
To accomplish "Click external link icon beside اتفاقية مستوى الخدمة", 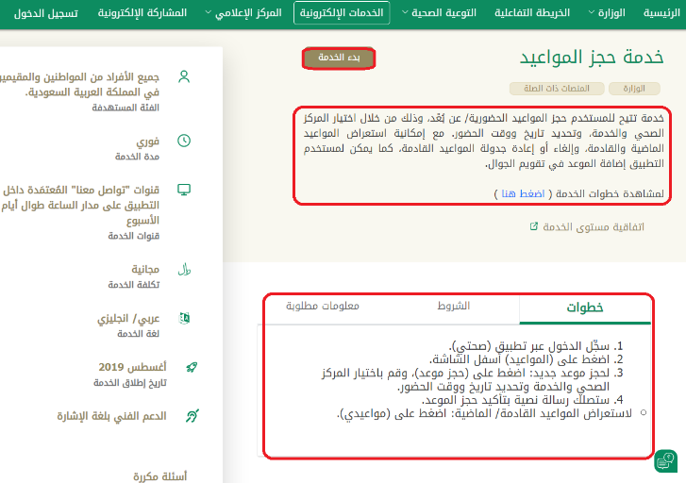I will pyautogui.click(x=533, y=226).
